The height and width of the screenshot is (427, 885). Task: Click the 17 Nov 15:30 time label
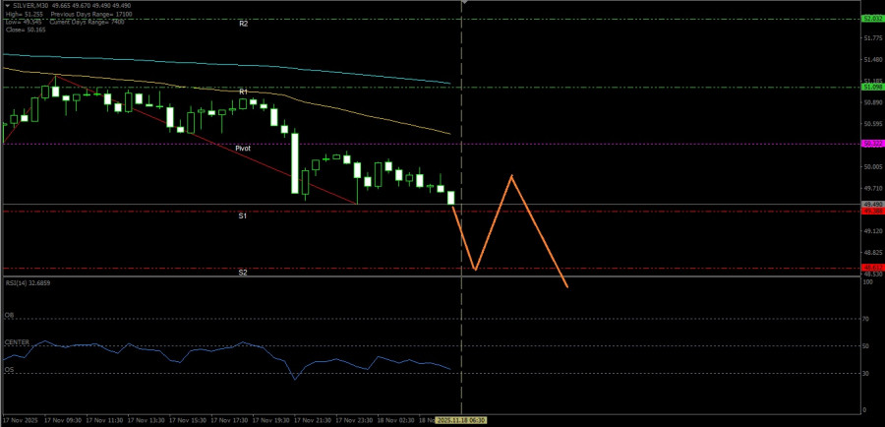[x=186, y=421]
